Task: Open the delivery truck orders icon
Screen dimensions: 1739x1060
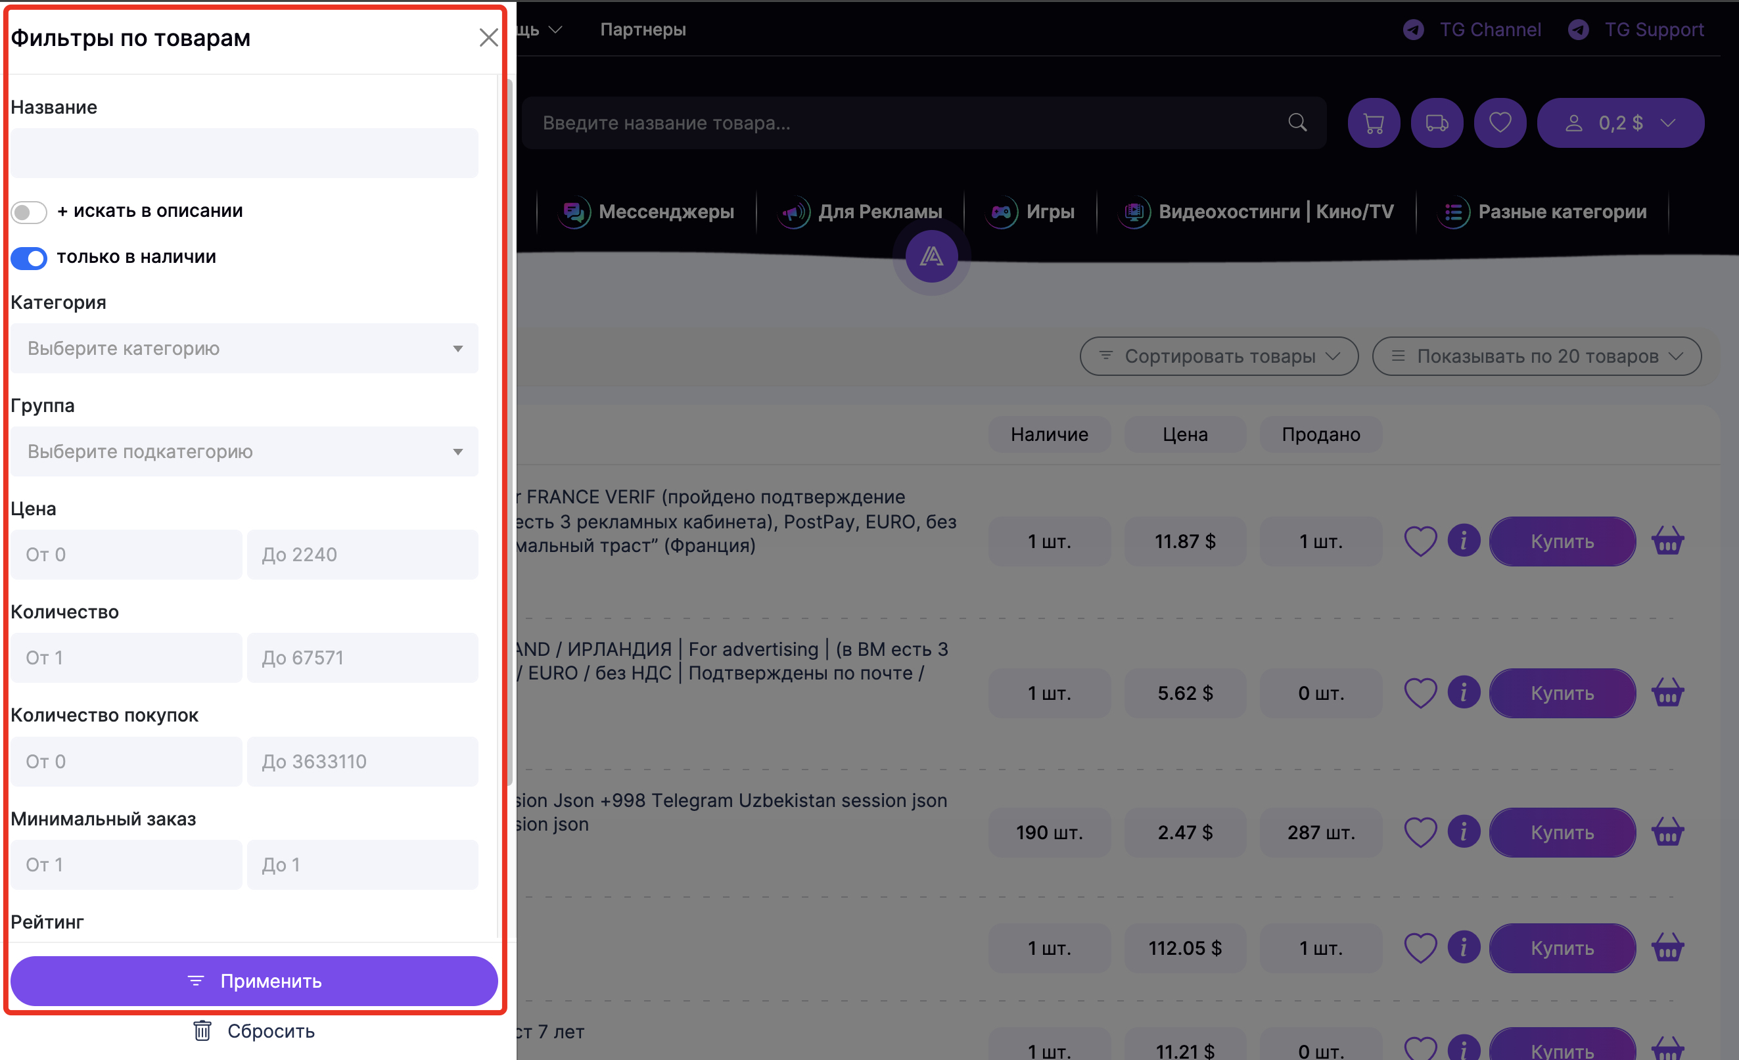Action: [1436, 124]
